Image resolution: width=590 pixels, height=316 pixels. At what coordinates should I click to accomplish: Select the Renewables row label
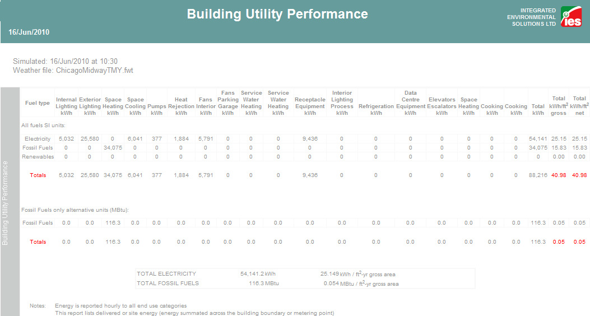tap(38, 156)
